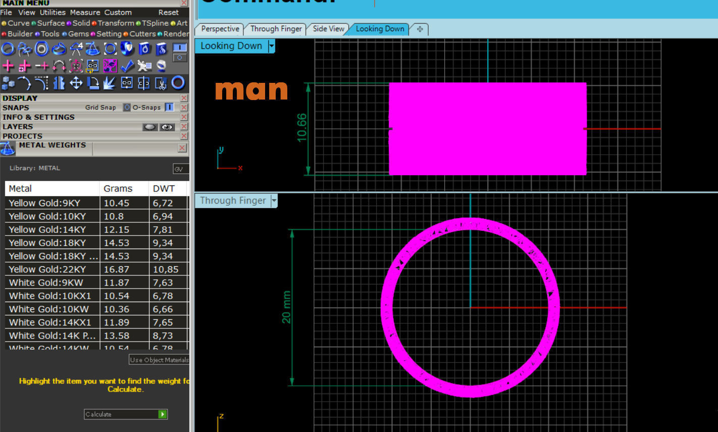
Task: Open the metal weights scale icon in toolbar
Action: 92,49
